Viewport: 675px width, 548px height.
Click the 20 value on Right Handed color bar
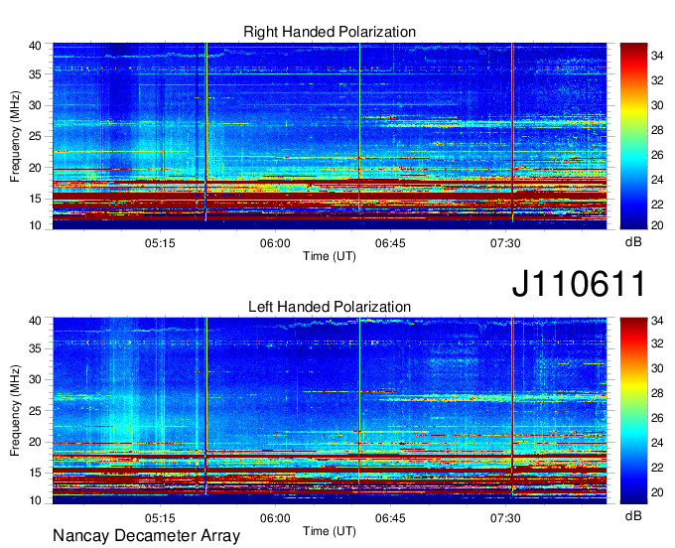coord(657,225)
